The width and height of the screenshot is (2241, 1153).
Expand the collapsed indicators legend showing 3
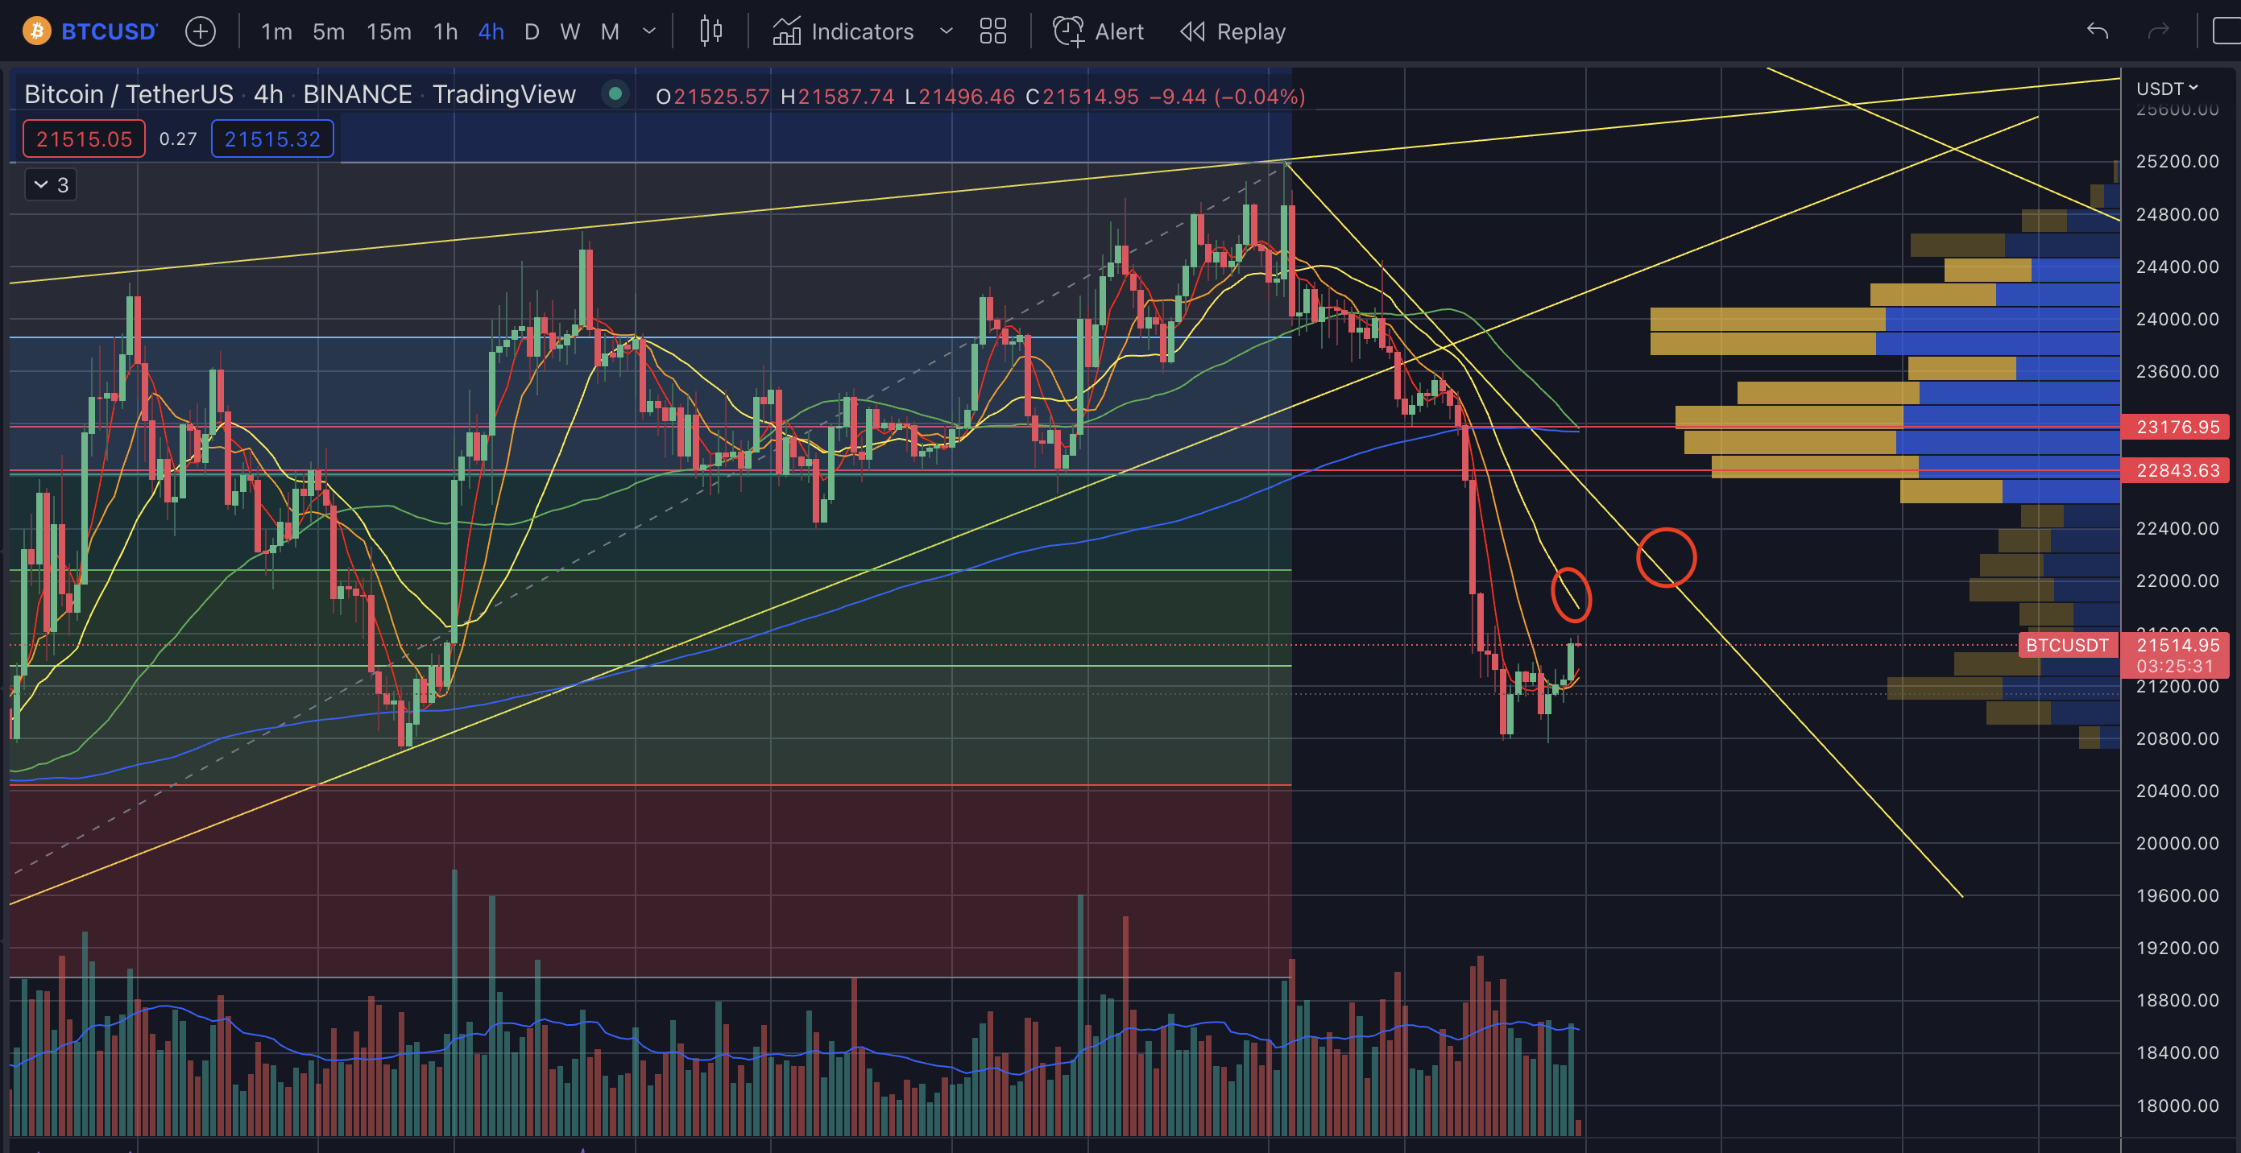pyautogui.click(x=51, y=185)
